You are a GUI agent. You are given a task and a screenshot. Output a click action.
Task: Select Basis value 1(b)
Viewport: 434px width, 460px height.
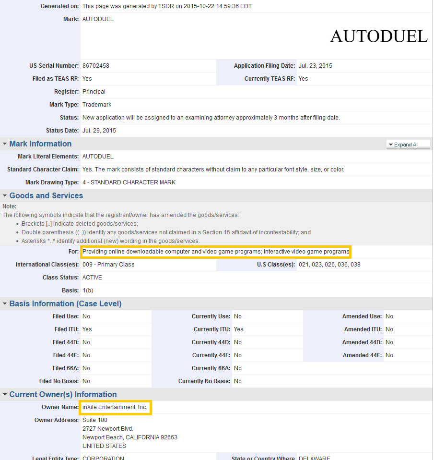pos(88,291)
